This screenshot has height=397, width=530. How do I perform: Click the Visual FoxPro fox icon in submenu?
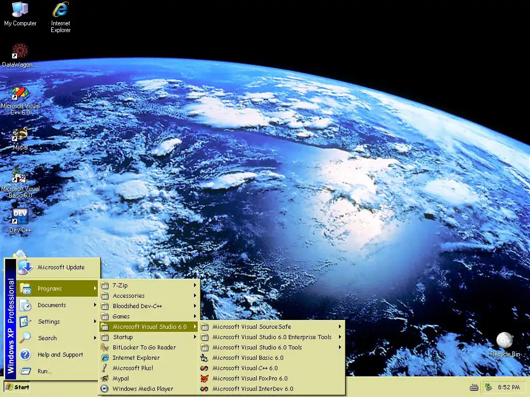click(x=204, y=378)
